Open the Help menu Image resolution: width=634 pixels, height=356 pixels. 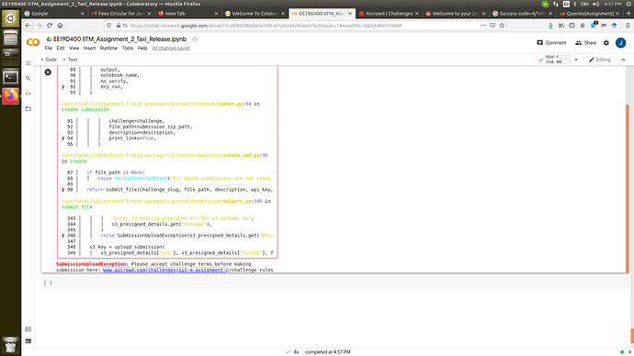(x=142, y=48)
